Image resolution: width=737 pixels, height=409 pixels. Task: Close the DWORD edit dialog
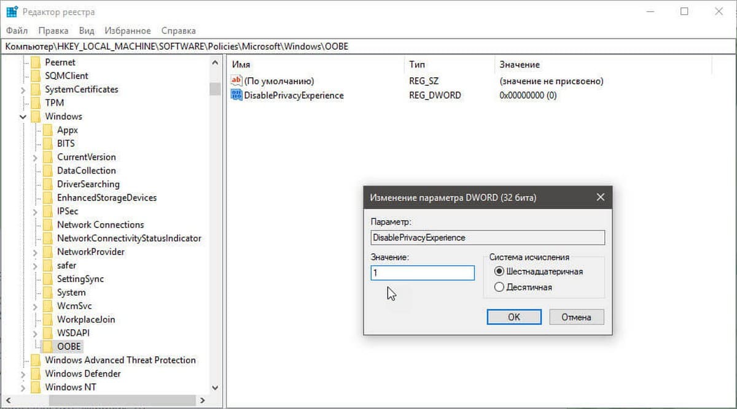tap(600, 197)
